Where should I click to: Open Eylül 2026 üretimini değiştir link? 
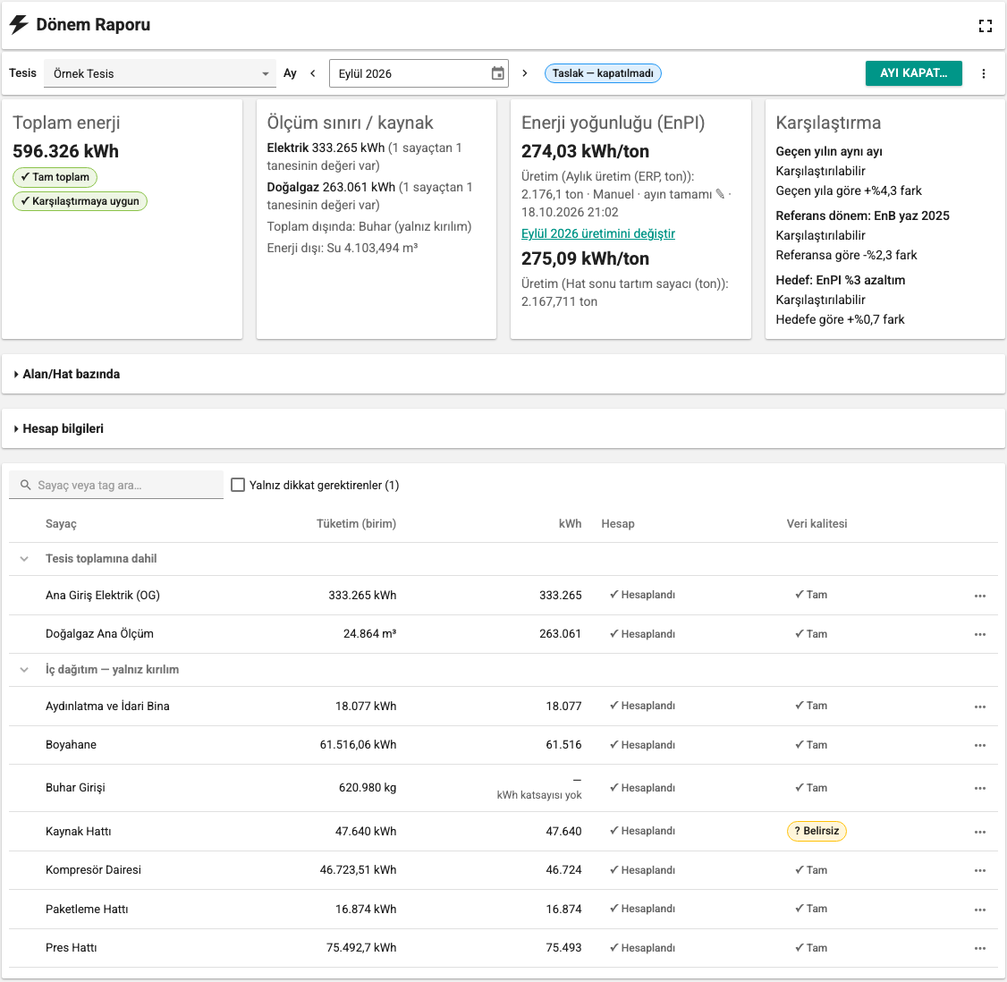click(598, 233)
